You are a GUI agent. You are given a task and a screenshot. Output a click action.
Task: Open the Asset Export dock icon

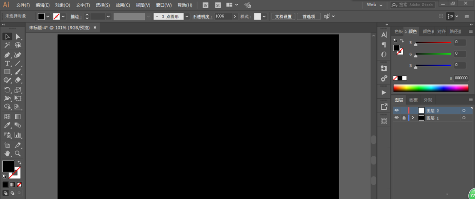pos(384,106)
